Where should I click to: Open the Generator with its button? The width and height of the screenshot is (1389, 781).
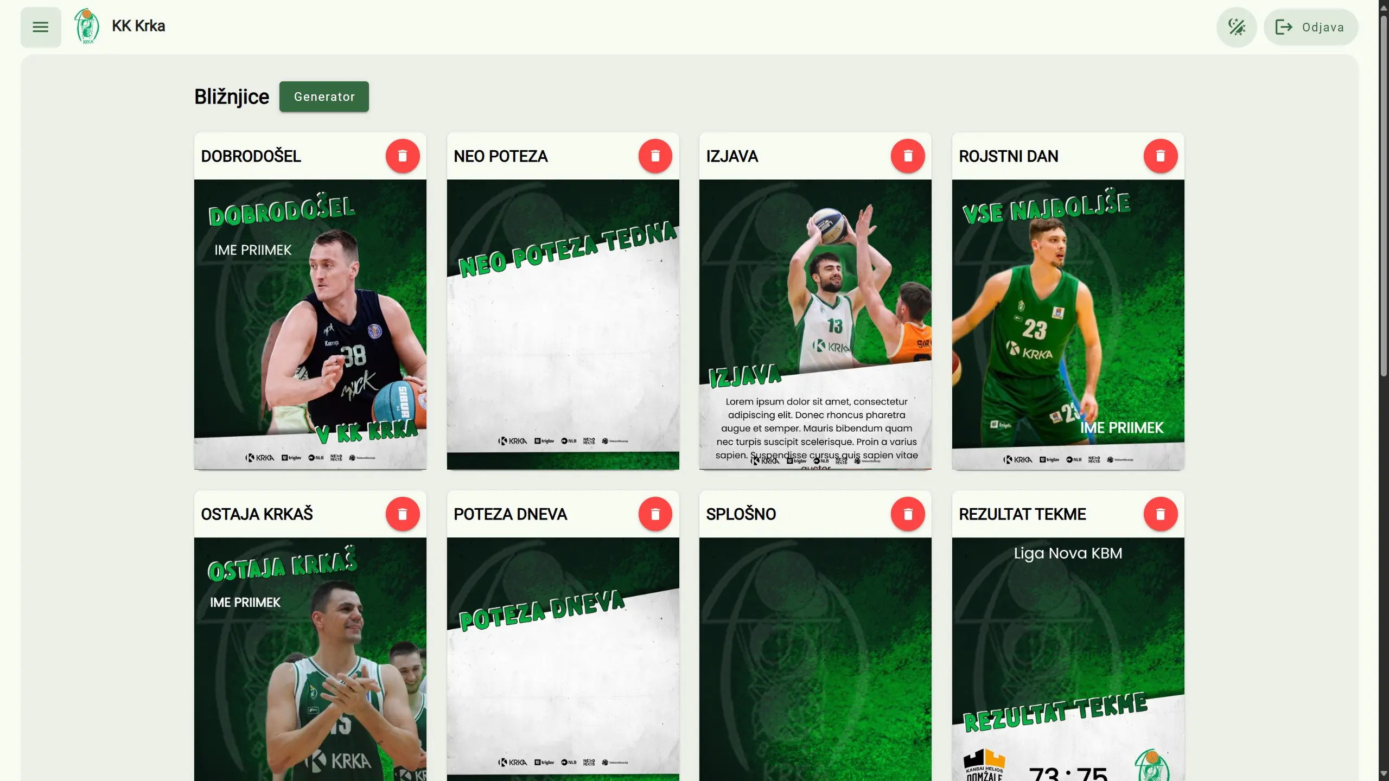coord(323,97)
